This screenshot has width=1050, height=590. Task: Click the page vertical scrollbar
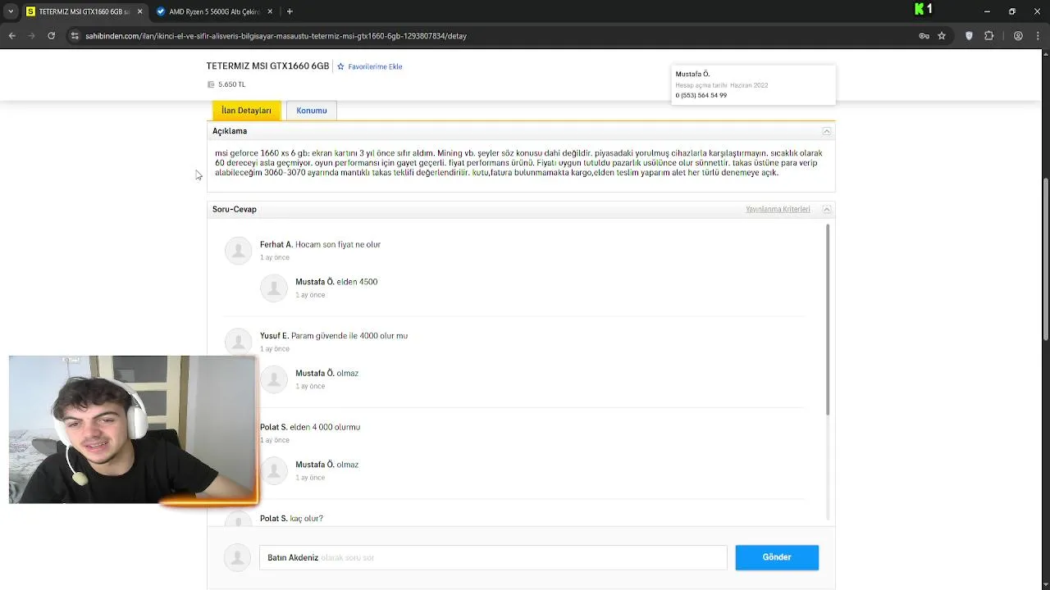pyautogui.click(x=1045, y=259)
